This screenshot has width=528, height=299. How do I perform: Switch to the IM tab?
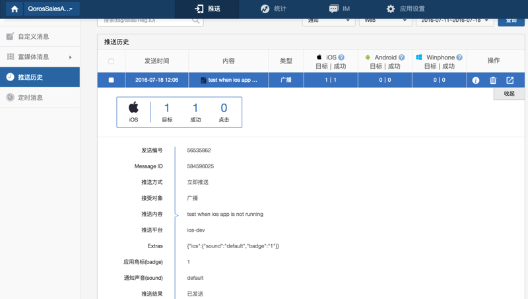339,9
